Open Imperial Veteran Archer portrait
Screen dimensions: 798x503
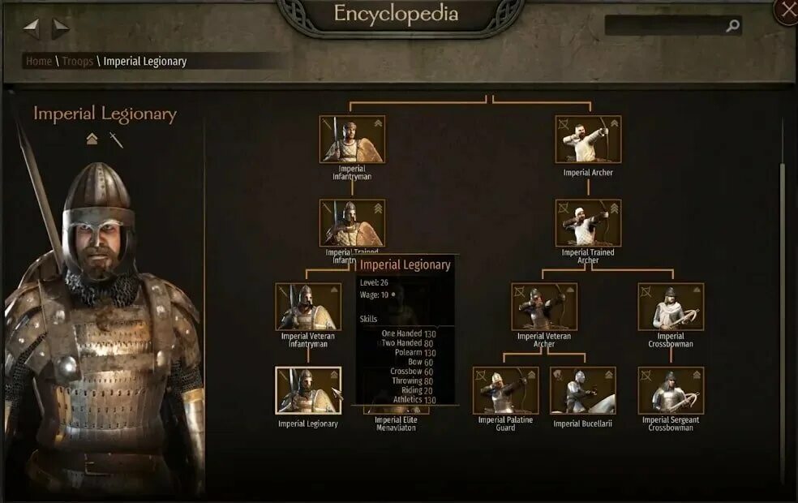[544, 307]
